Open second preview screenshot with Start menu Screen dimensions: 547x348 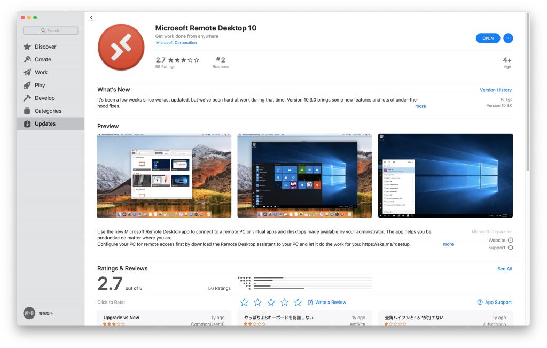[304, 175]
